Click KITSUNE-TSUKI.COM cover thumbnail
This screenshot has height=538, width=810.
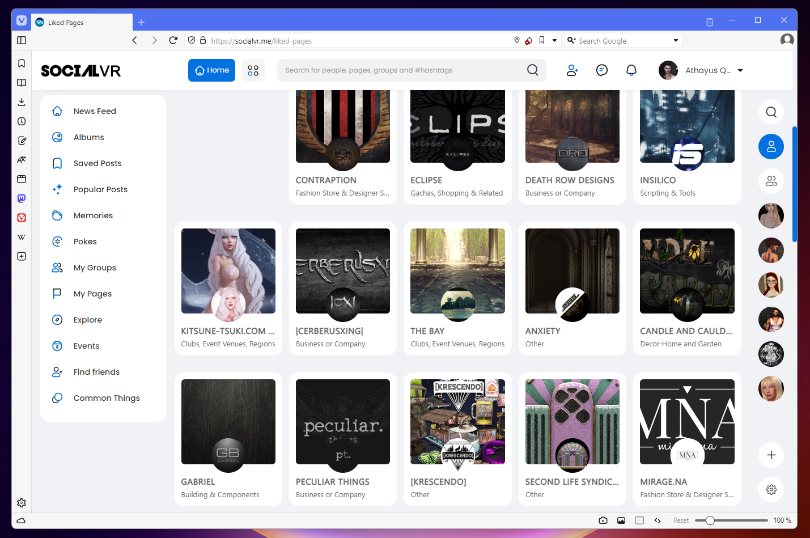tap(228, 271)
